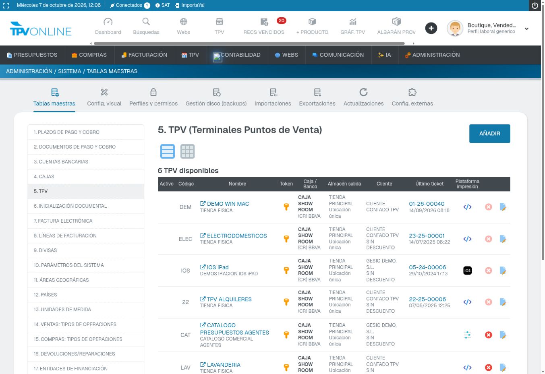This screenshot has width=545, height=374.
Task: Open the ELECTRODOMESTICOS link
Action: (234, 236)
